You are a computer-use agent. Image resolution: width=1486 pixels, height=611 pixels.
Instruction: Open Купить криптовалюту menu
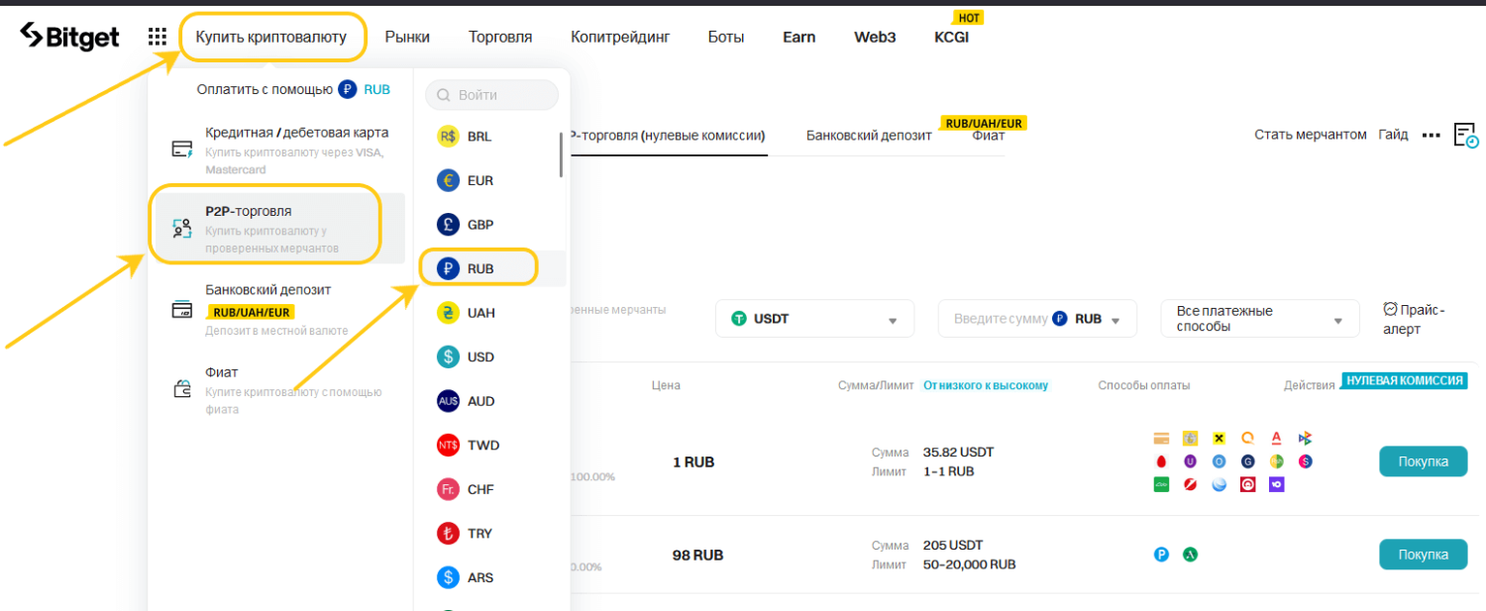[x=271, y=37]
